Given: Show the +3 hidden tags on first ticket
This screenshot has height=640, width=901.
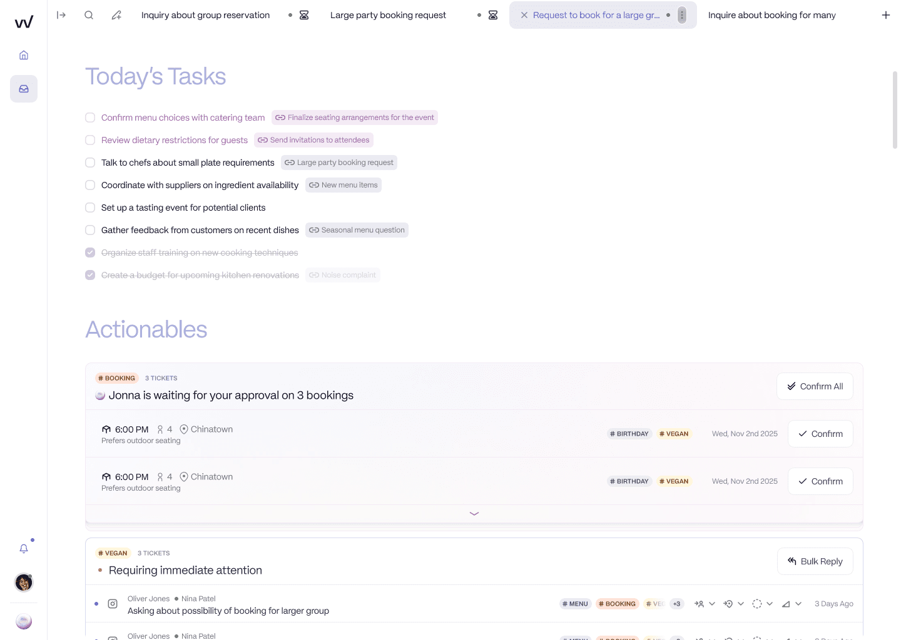Looking at the screenshot, I should [676, 604].
